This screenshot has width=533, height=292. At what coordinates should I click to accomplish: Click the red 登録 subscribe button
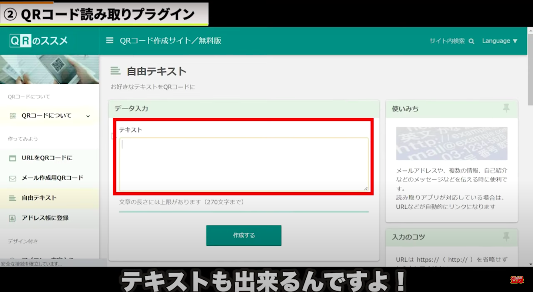(x=517, y=280)
